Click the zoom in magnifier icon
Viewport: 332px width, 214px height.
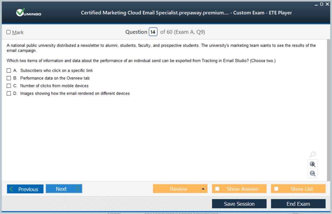click(x=313, y=164)
